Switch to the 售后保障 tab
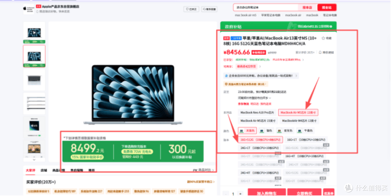 tap(76, 170)
